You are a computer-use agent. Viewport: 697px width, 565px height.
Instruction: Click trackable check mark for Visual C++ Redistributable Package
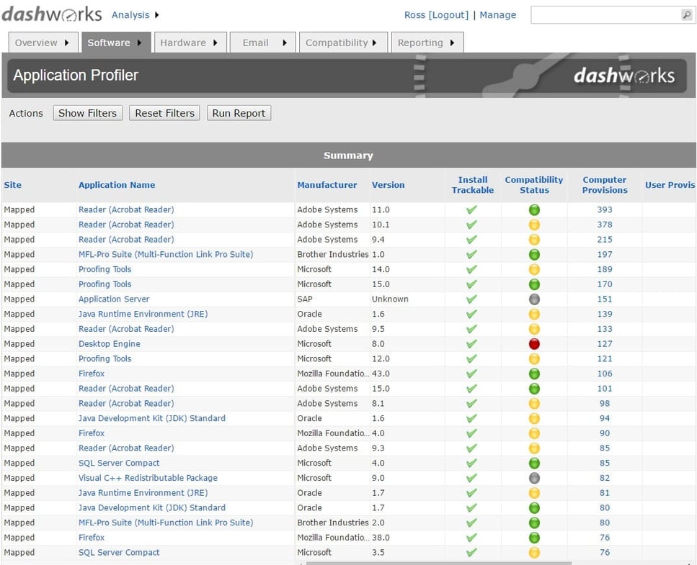point(471,478)
